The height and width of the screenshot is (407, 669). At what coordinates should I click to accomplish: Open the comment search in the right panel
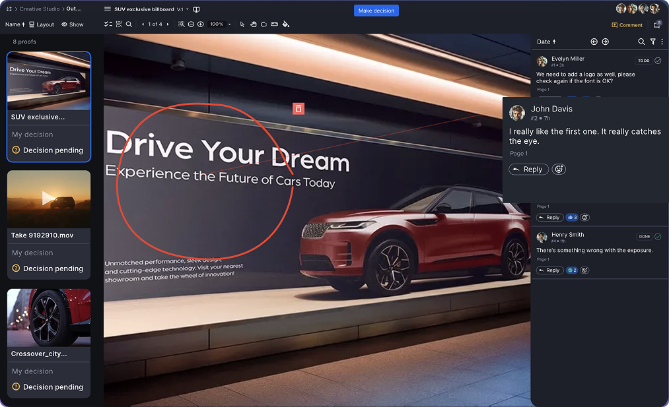point(641,42)
